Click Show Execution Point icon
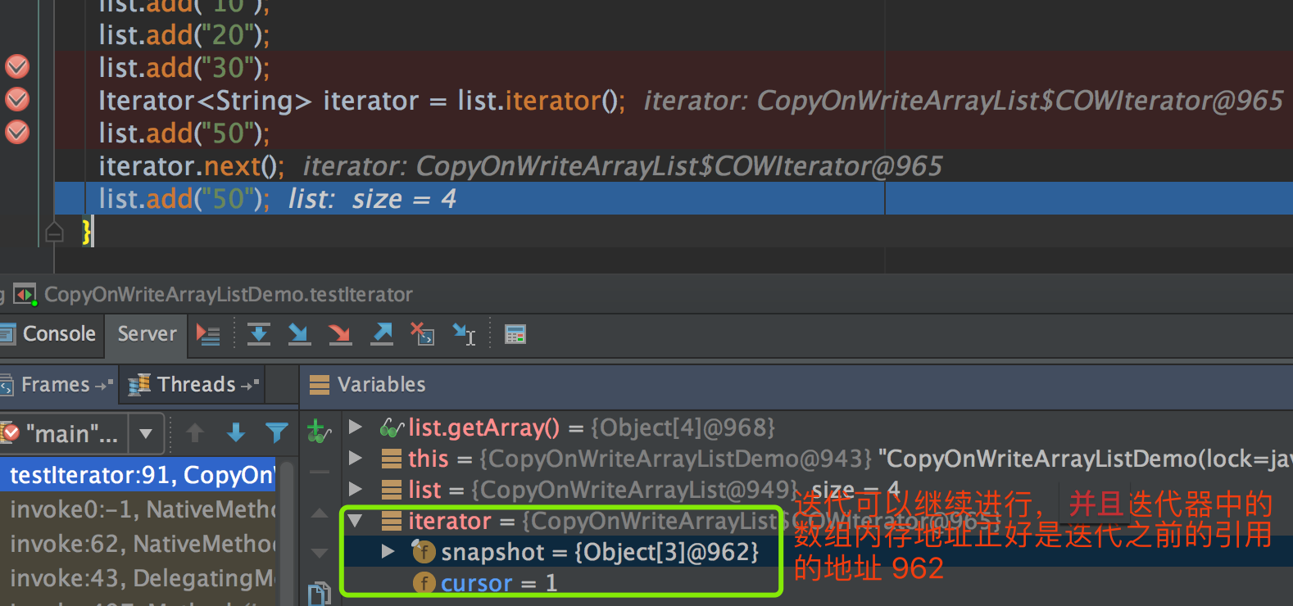This screenshot has height=606, width=1293. pos(208,334)
